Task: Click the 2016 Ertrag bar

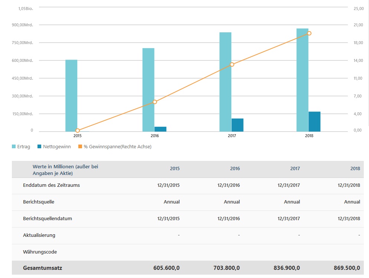Action: coord(148,90)
